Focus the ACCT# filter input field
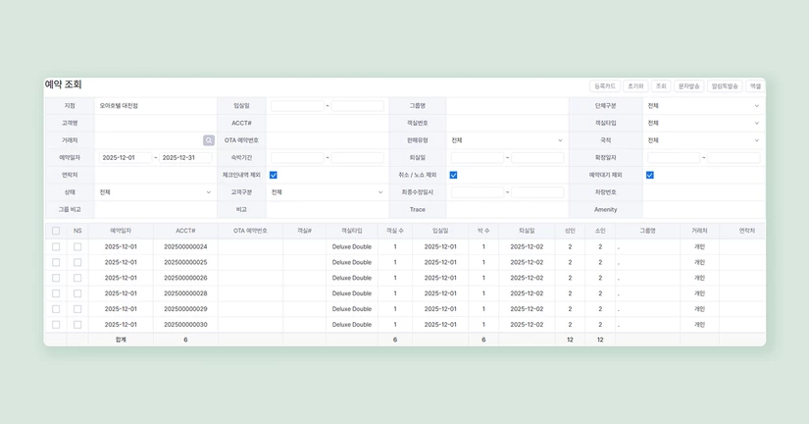809x424 pixels. click(x=328, y=123)
